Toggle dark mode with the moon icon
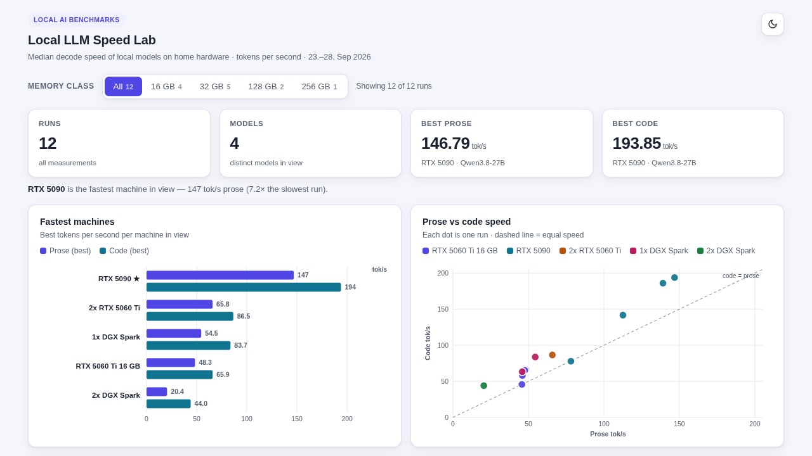Image resolution: width=812 pixels, height=456 pixels. [773, 24]
